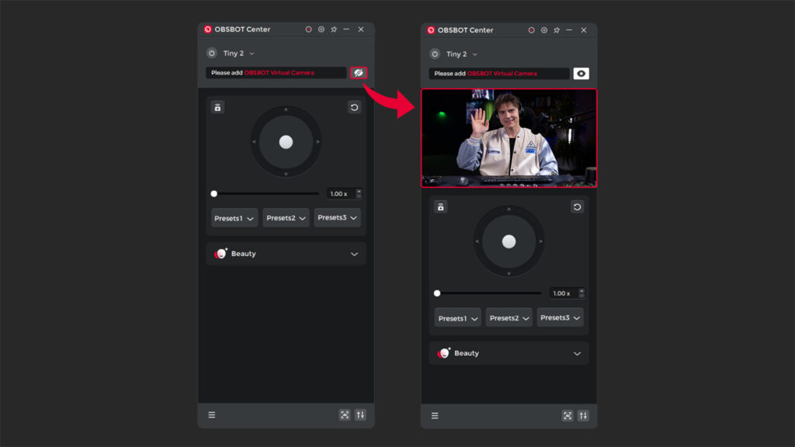This screenshot has width=795, height=447.
Task: Reset gimbal position in left window
Action: (x=354, y=107)
